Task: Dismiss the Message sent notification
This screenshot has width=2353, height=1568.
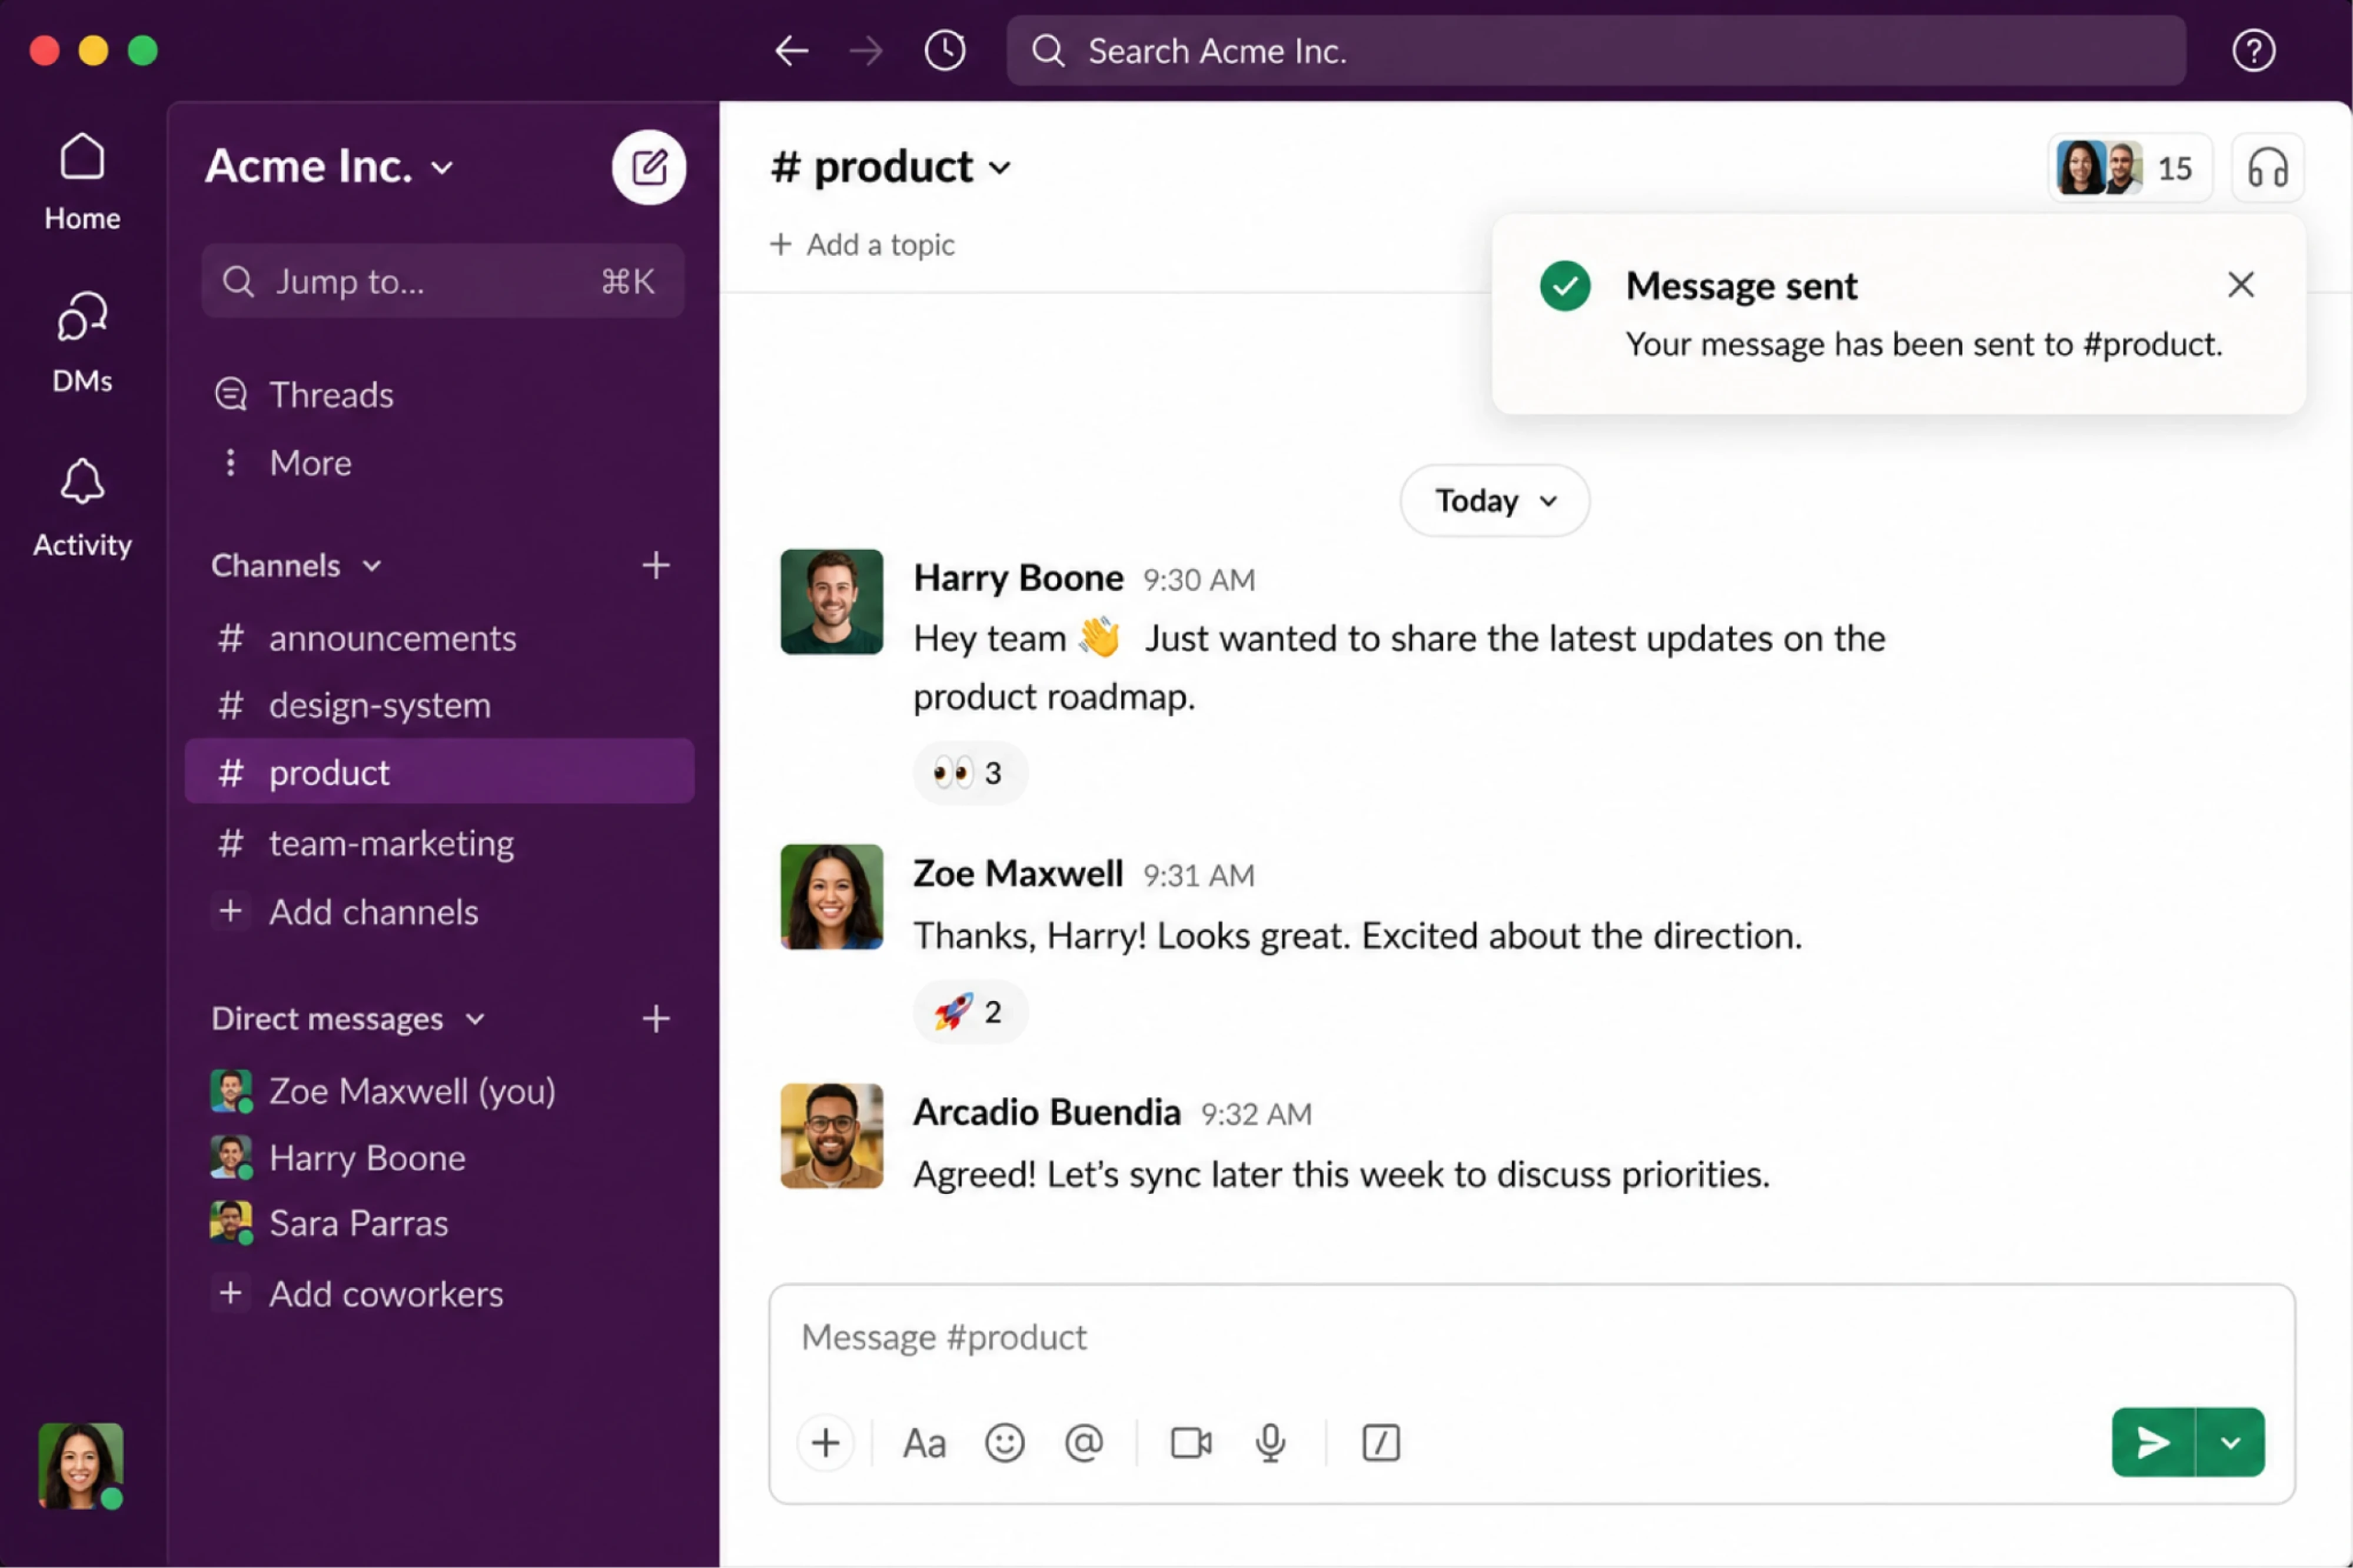Action: point(2241,285)
